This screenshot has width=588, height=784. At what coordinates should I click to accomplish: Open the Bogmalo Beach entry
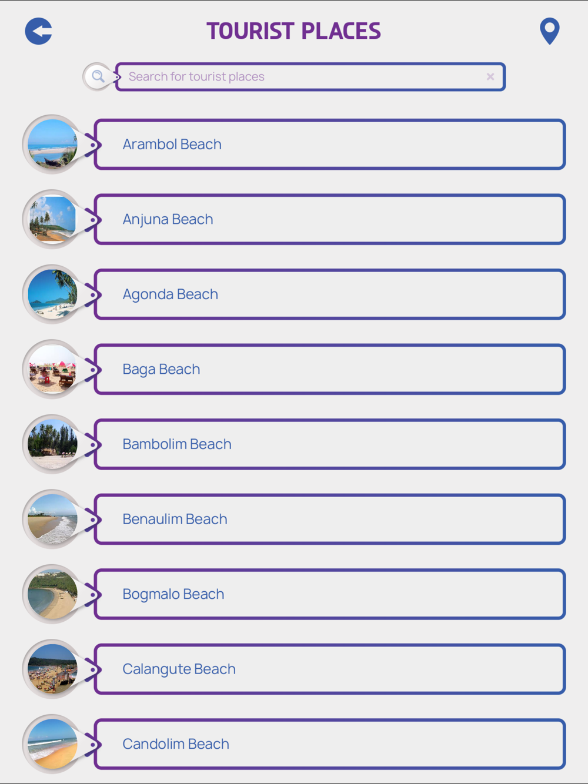click(x=330, y=594)
